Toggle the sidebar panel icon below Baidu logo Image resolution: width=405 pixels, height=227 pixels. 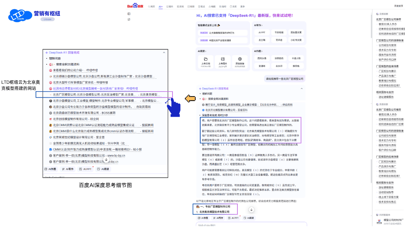point(129,14)
